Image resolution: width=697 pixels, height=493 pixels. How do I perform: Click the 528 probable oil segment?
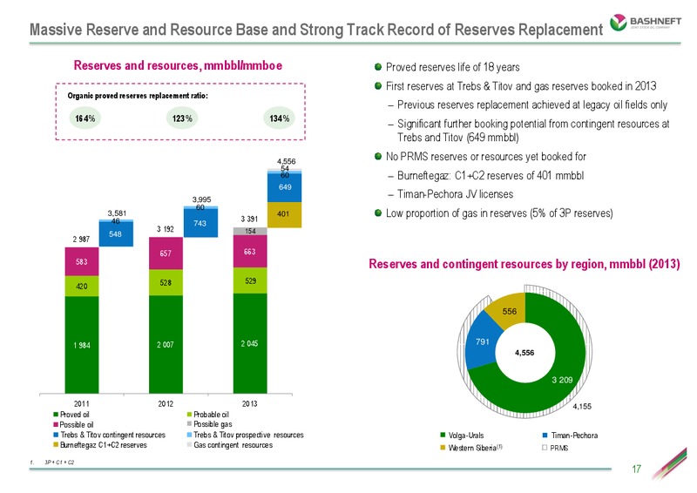tap(166, 283)
